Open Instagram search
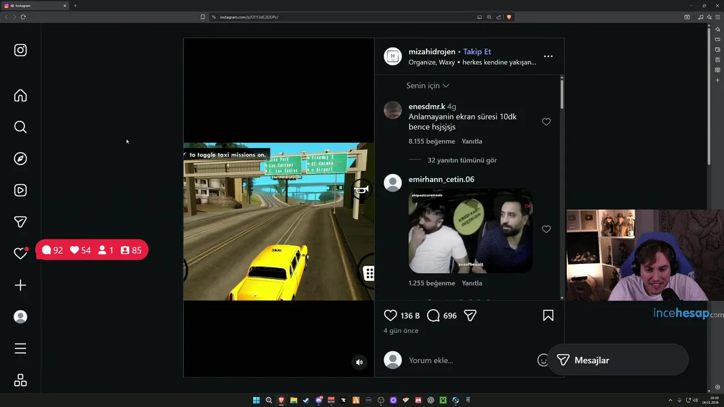The image size is (724, 407). click(20, 127)
